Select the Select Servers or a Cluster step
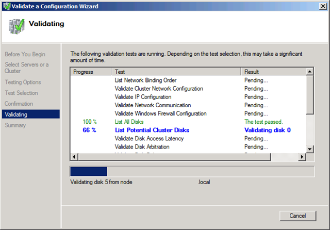Image resolution: width=330 pixels, height=230 pixels. coord(26,68)
